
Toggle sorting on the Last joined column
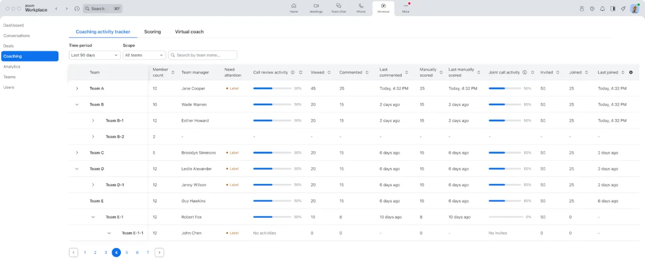[623, 73]
